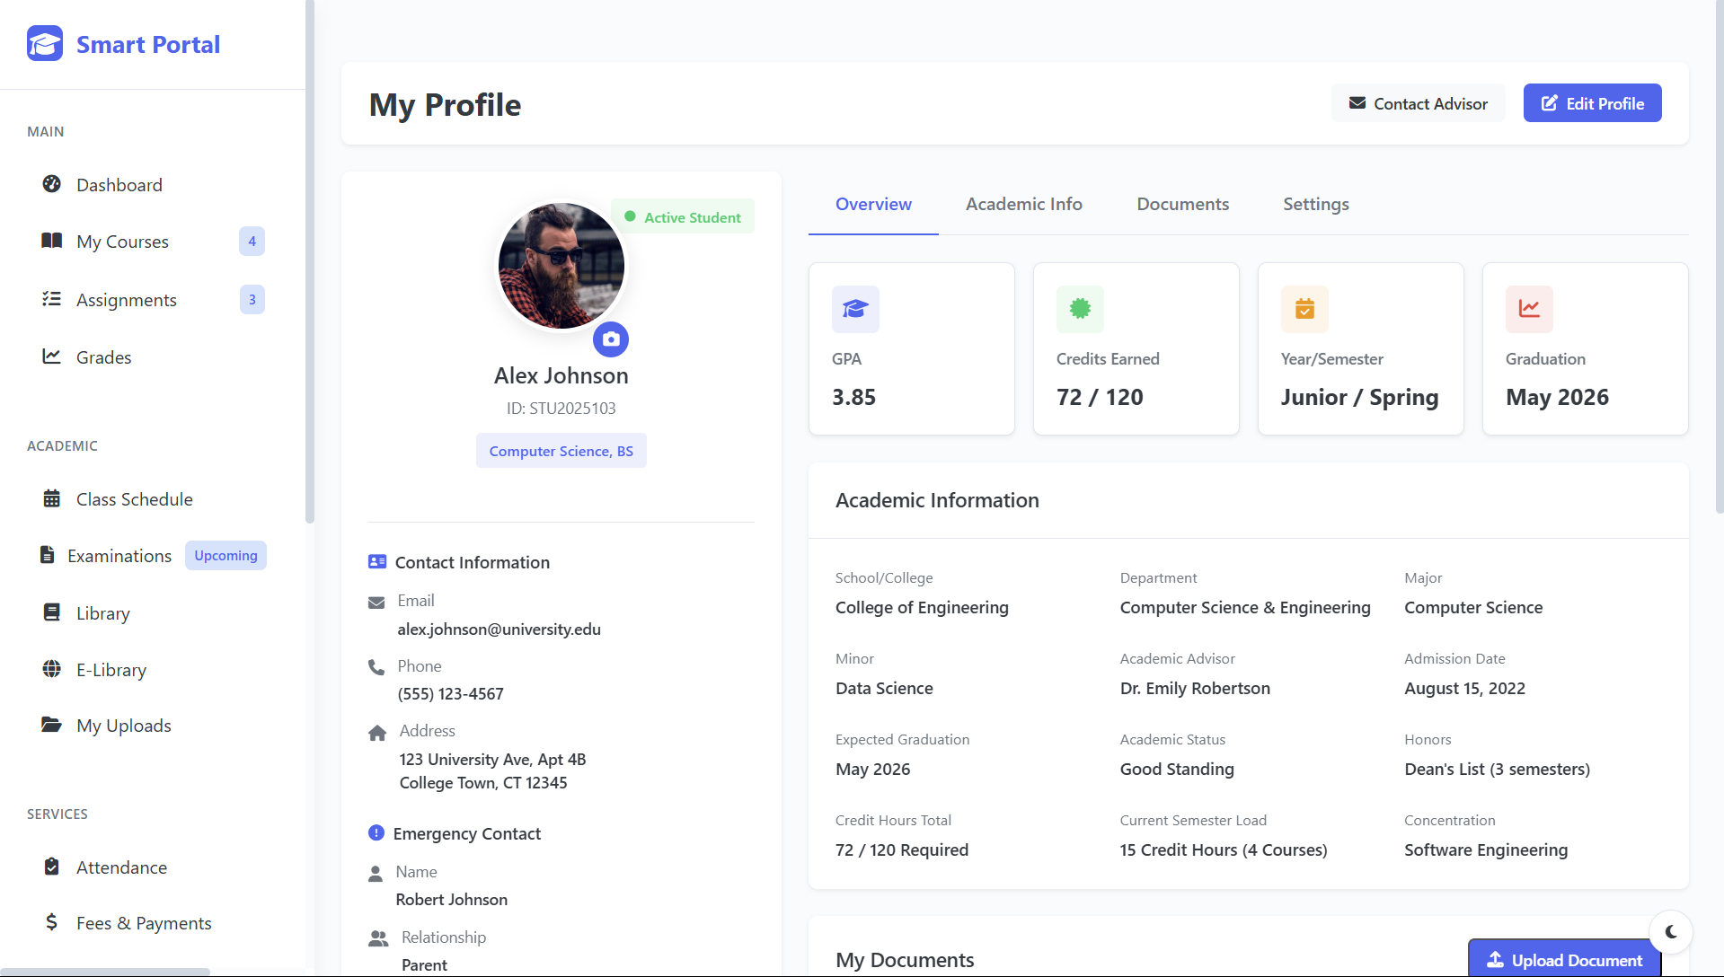
Task: Open the Dashboard from the sidebar
Action: coord(53,184)
